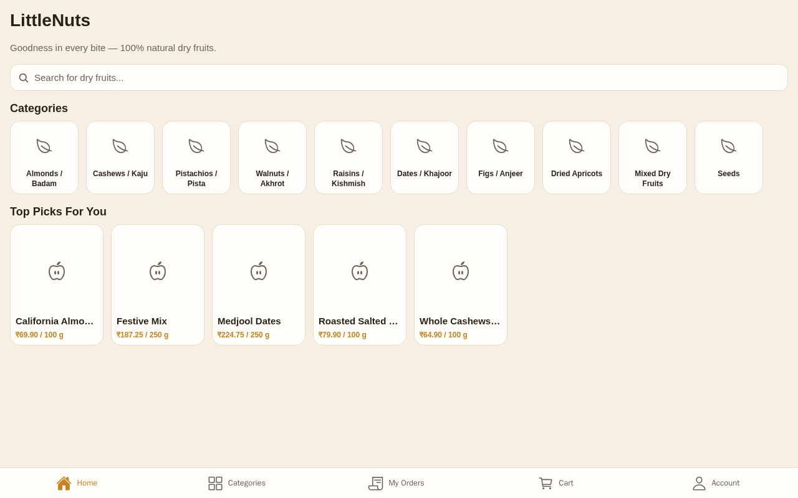
Task: Open the Pistachios / Pista category
Action: coord(196,157)
